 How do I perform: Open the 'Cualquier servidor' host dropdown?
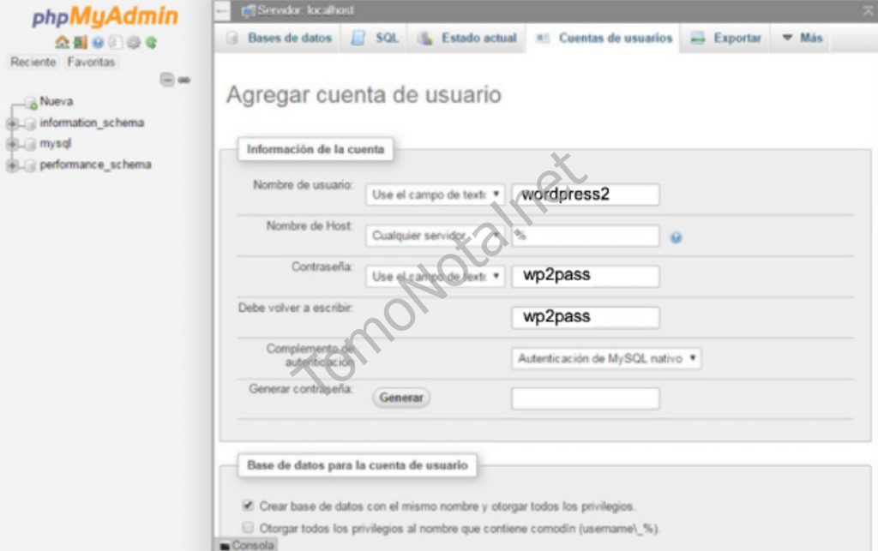[435, 236]
